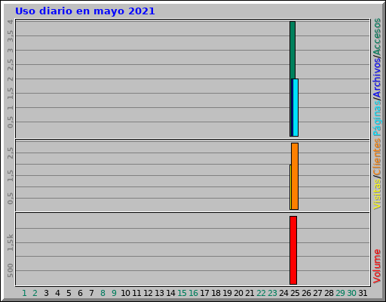Click the orange Clientes bar
Image resolution: width=386 pixels, height=302 pixels.
295,176
